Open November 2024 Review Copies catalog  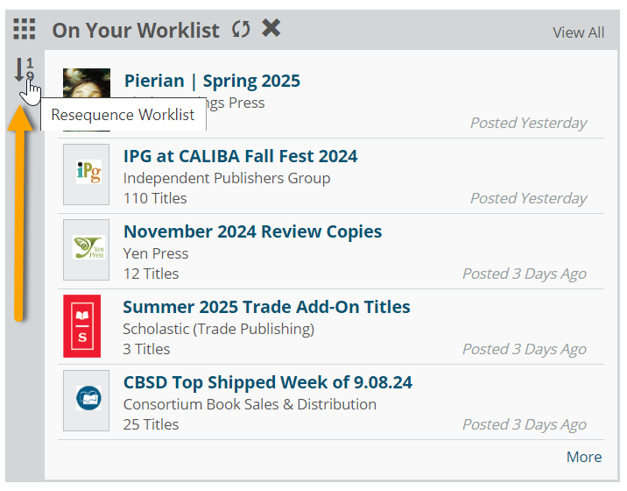(x=253, y=231)
